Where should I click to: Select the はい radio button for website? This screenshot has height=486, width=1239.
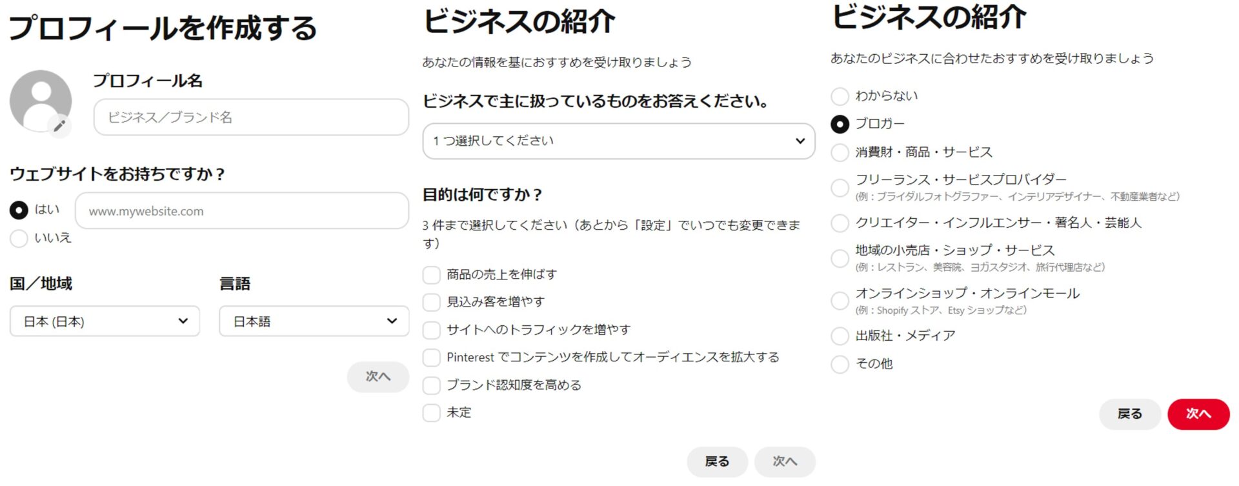click(19, 210)
